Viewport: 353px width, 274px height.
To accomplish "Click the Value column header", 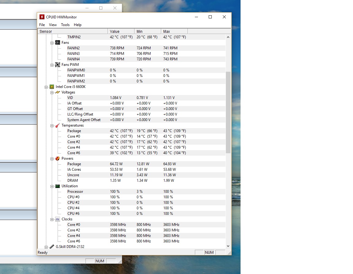I will coord(121,31).
